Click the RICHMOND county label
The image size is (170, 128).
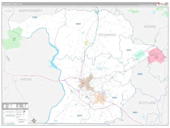(107, 35)
